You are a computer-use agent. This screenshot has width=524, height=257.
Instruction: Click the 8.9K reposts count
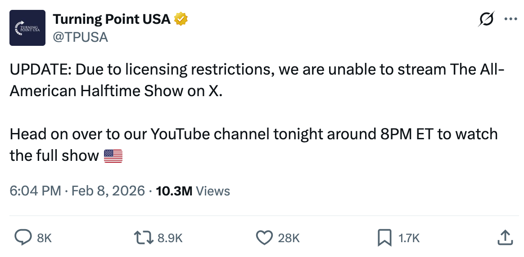[x=170, y=238]
